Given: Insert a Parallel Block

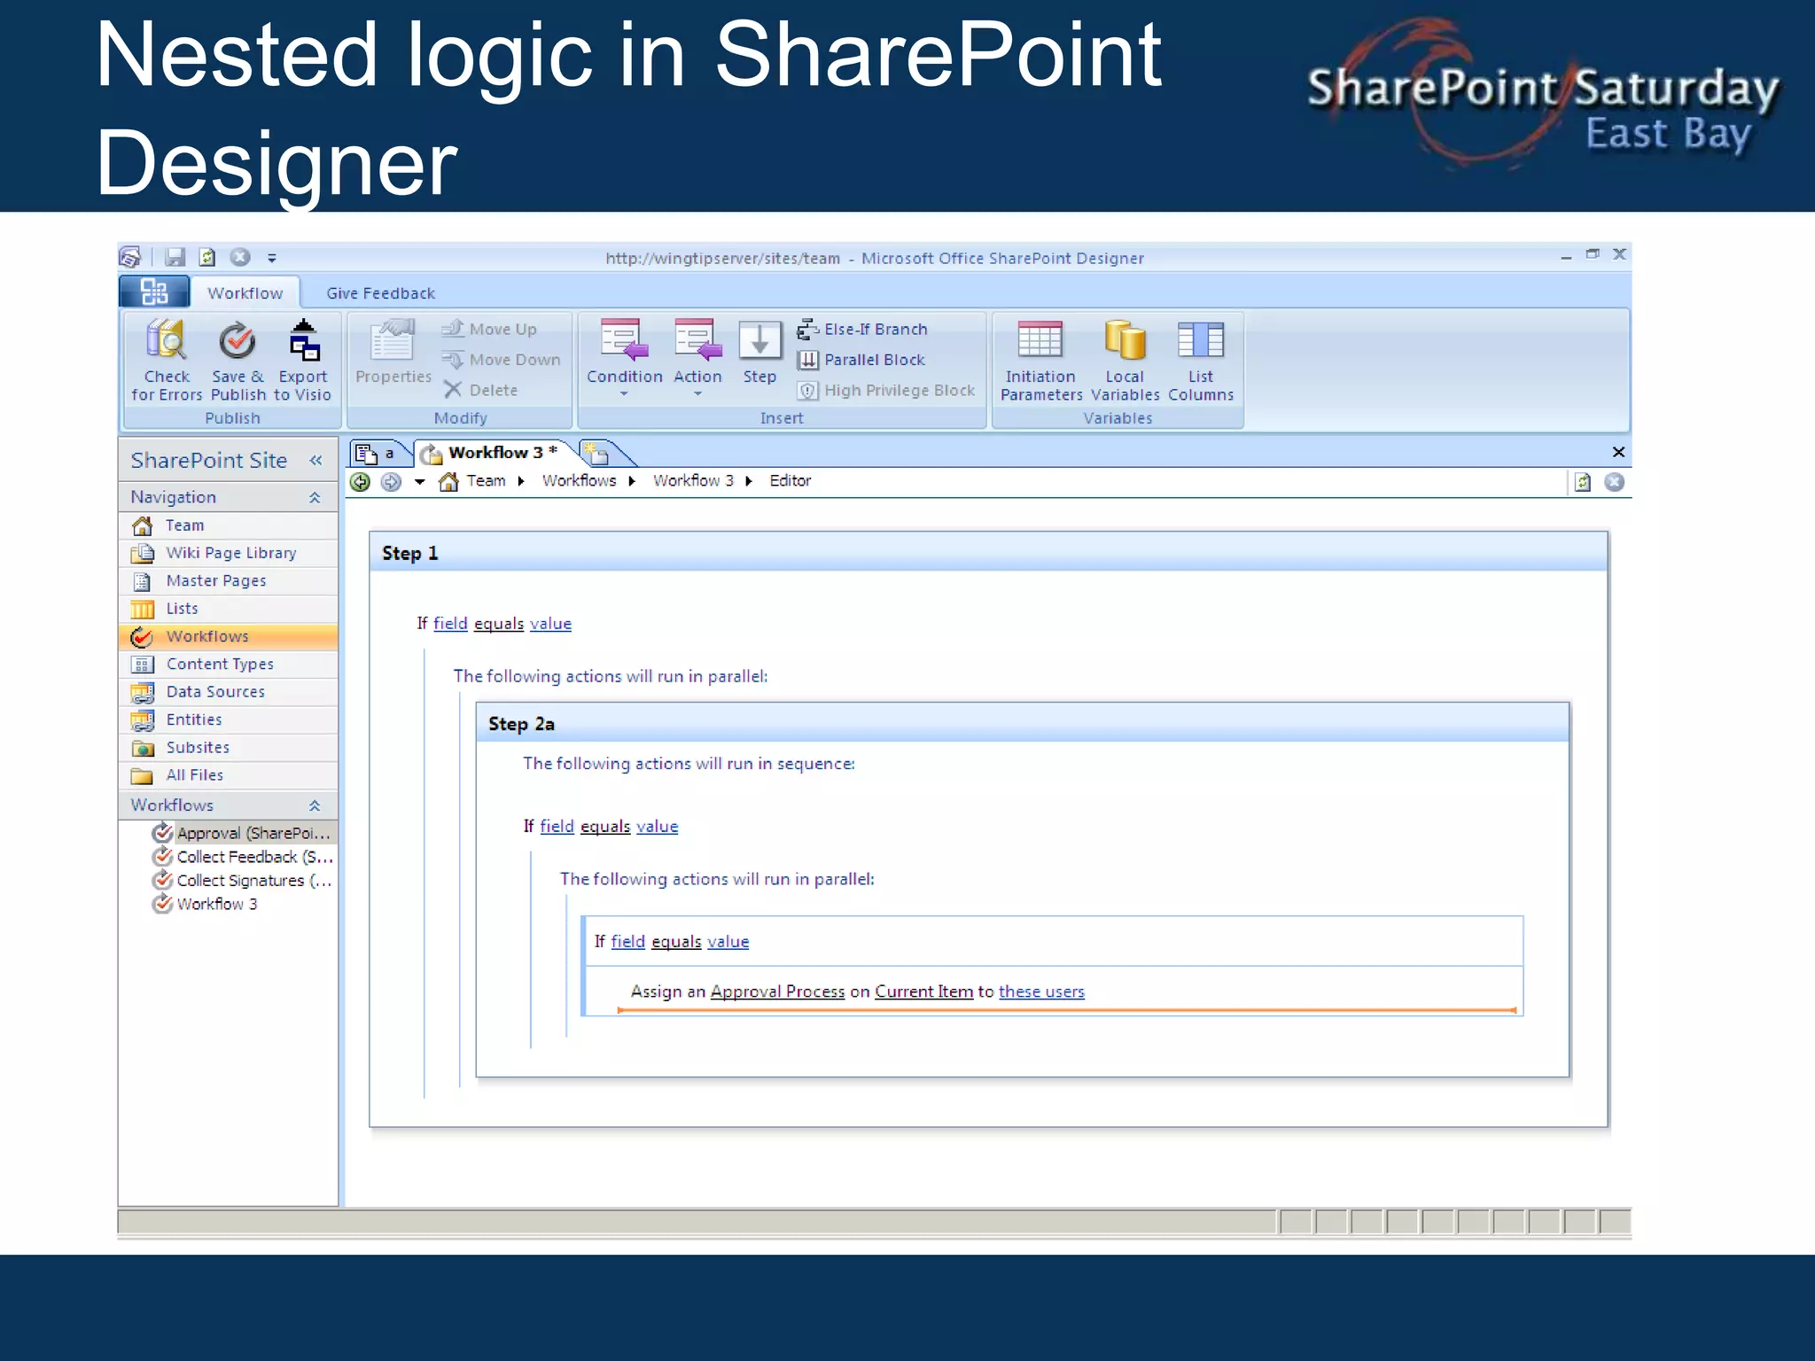Looking at the screenshot, I should 874,360.
